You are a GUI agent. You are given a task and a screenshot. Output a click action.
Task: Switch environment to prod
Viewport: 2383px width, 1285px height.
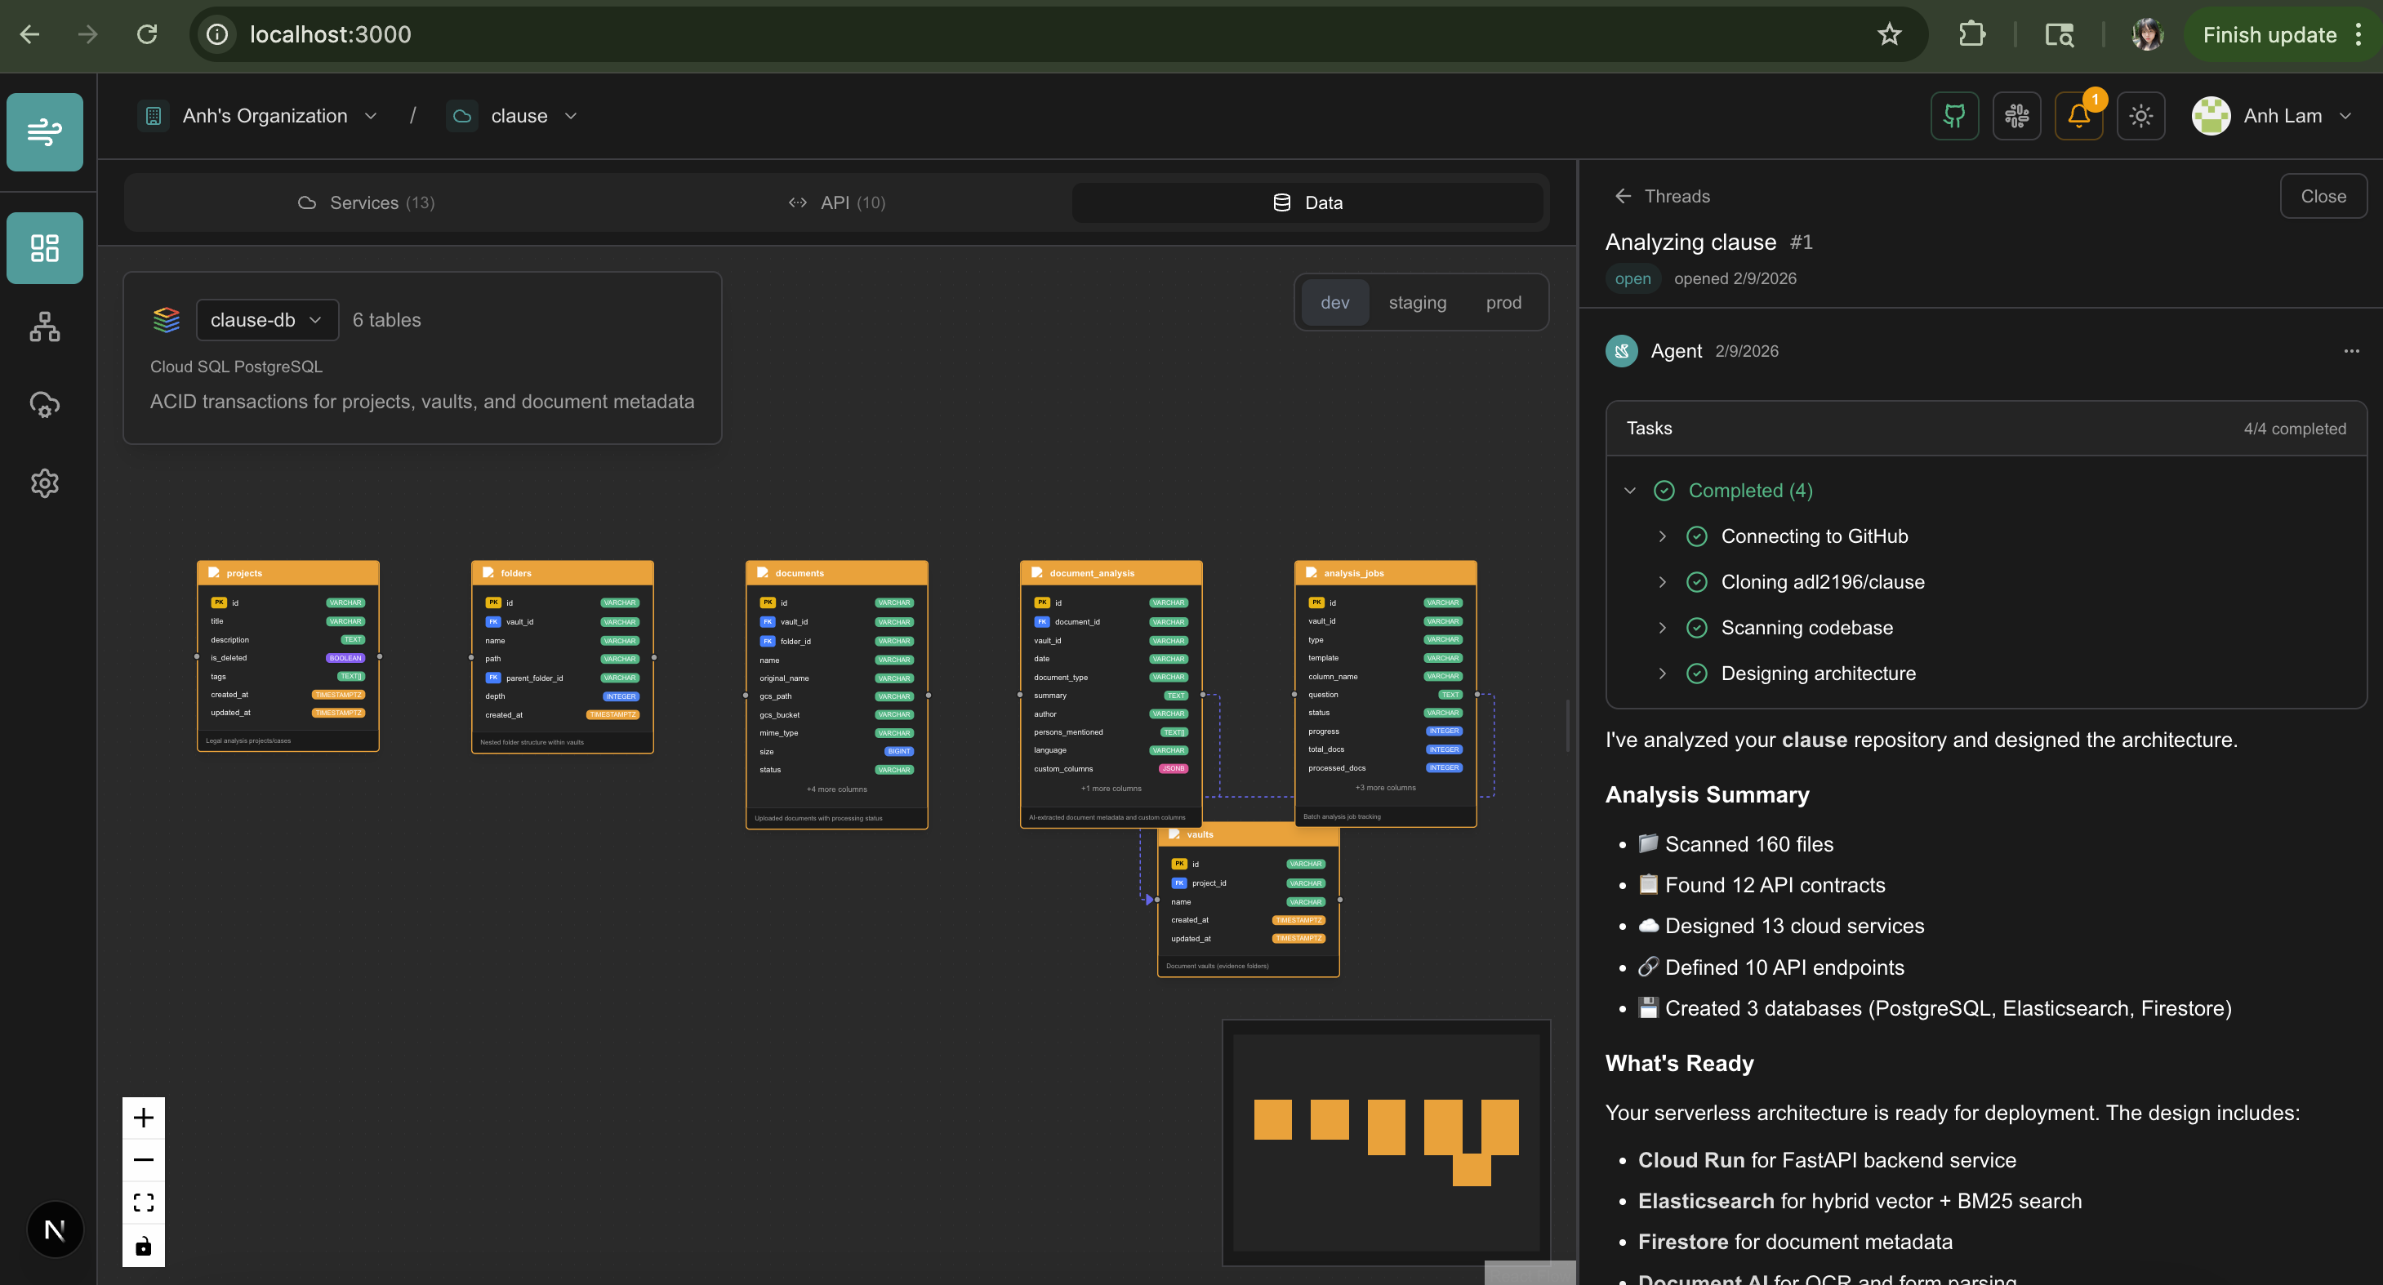pos(1503,302)
